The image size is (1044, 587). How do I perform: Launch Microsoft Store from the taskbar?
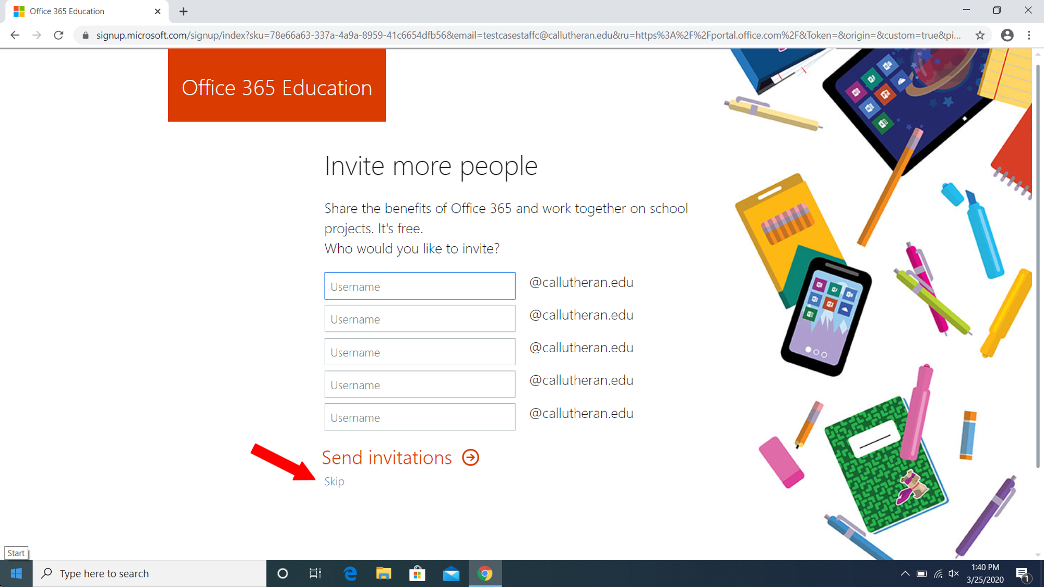(417, 573)
